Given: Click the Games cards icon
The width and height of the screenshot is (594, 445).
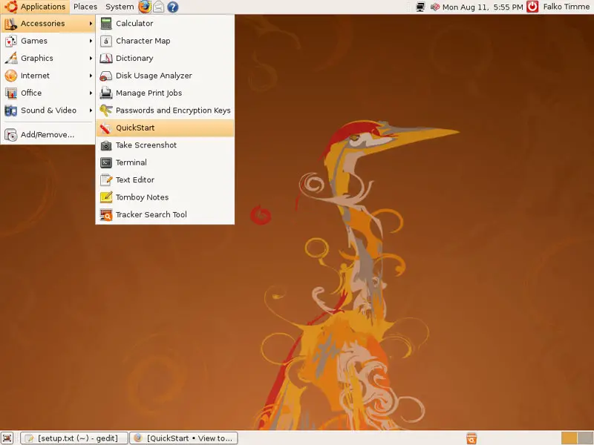Looking at the screenshot, I should [11, 41].
